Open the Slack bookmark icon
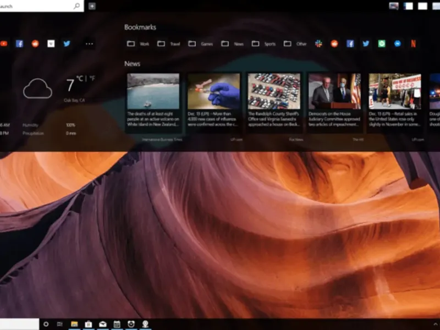The height and width of the screenshot is (330, 440). (x=318, y=43)
